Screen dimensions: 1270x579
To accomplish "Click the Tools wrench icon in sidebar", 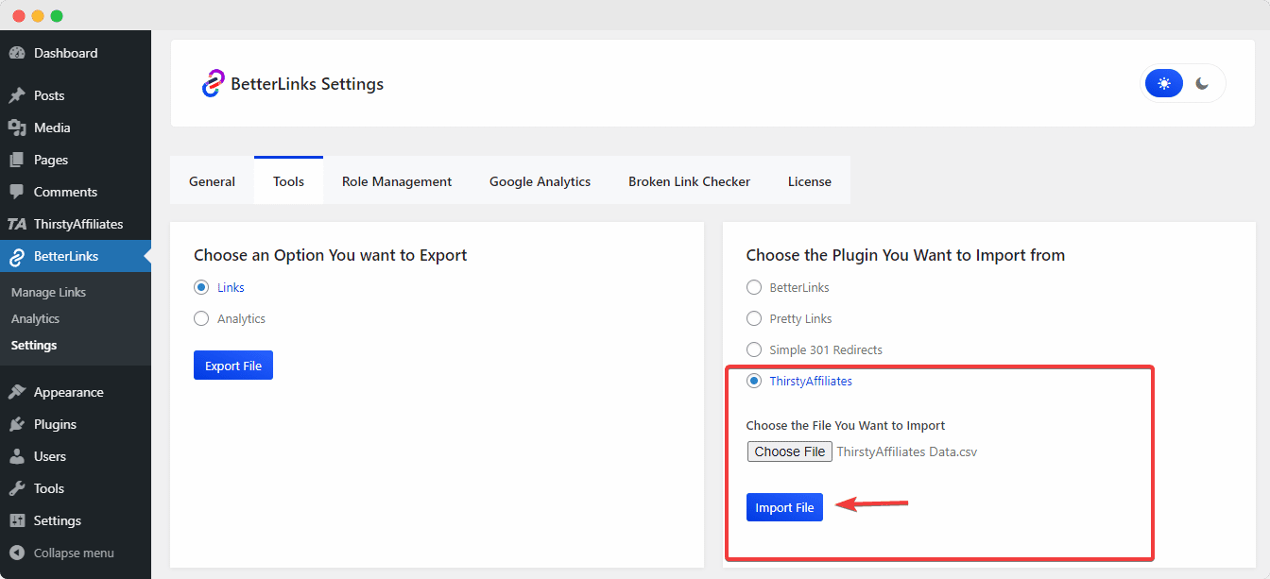I will tap(17, 488).
